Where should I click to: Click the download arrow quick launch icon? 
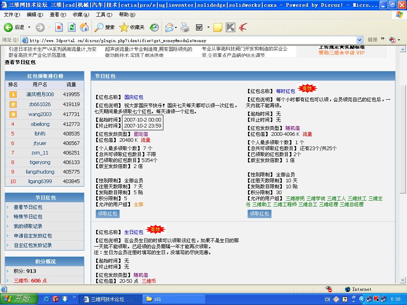tap(65, 299)
